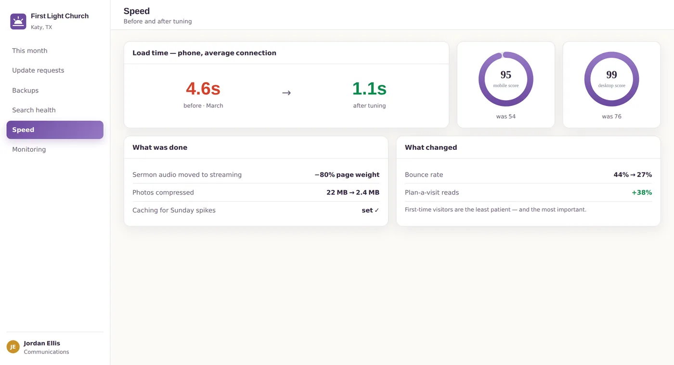This screenshot has width=674, height=365.
Task: Click the 22 MB → 2.4 MB value
Action: (x=353, y=193)
